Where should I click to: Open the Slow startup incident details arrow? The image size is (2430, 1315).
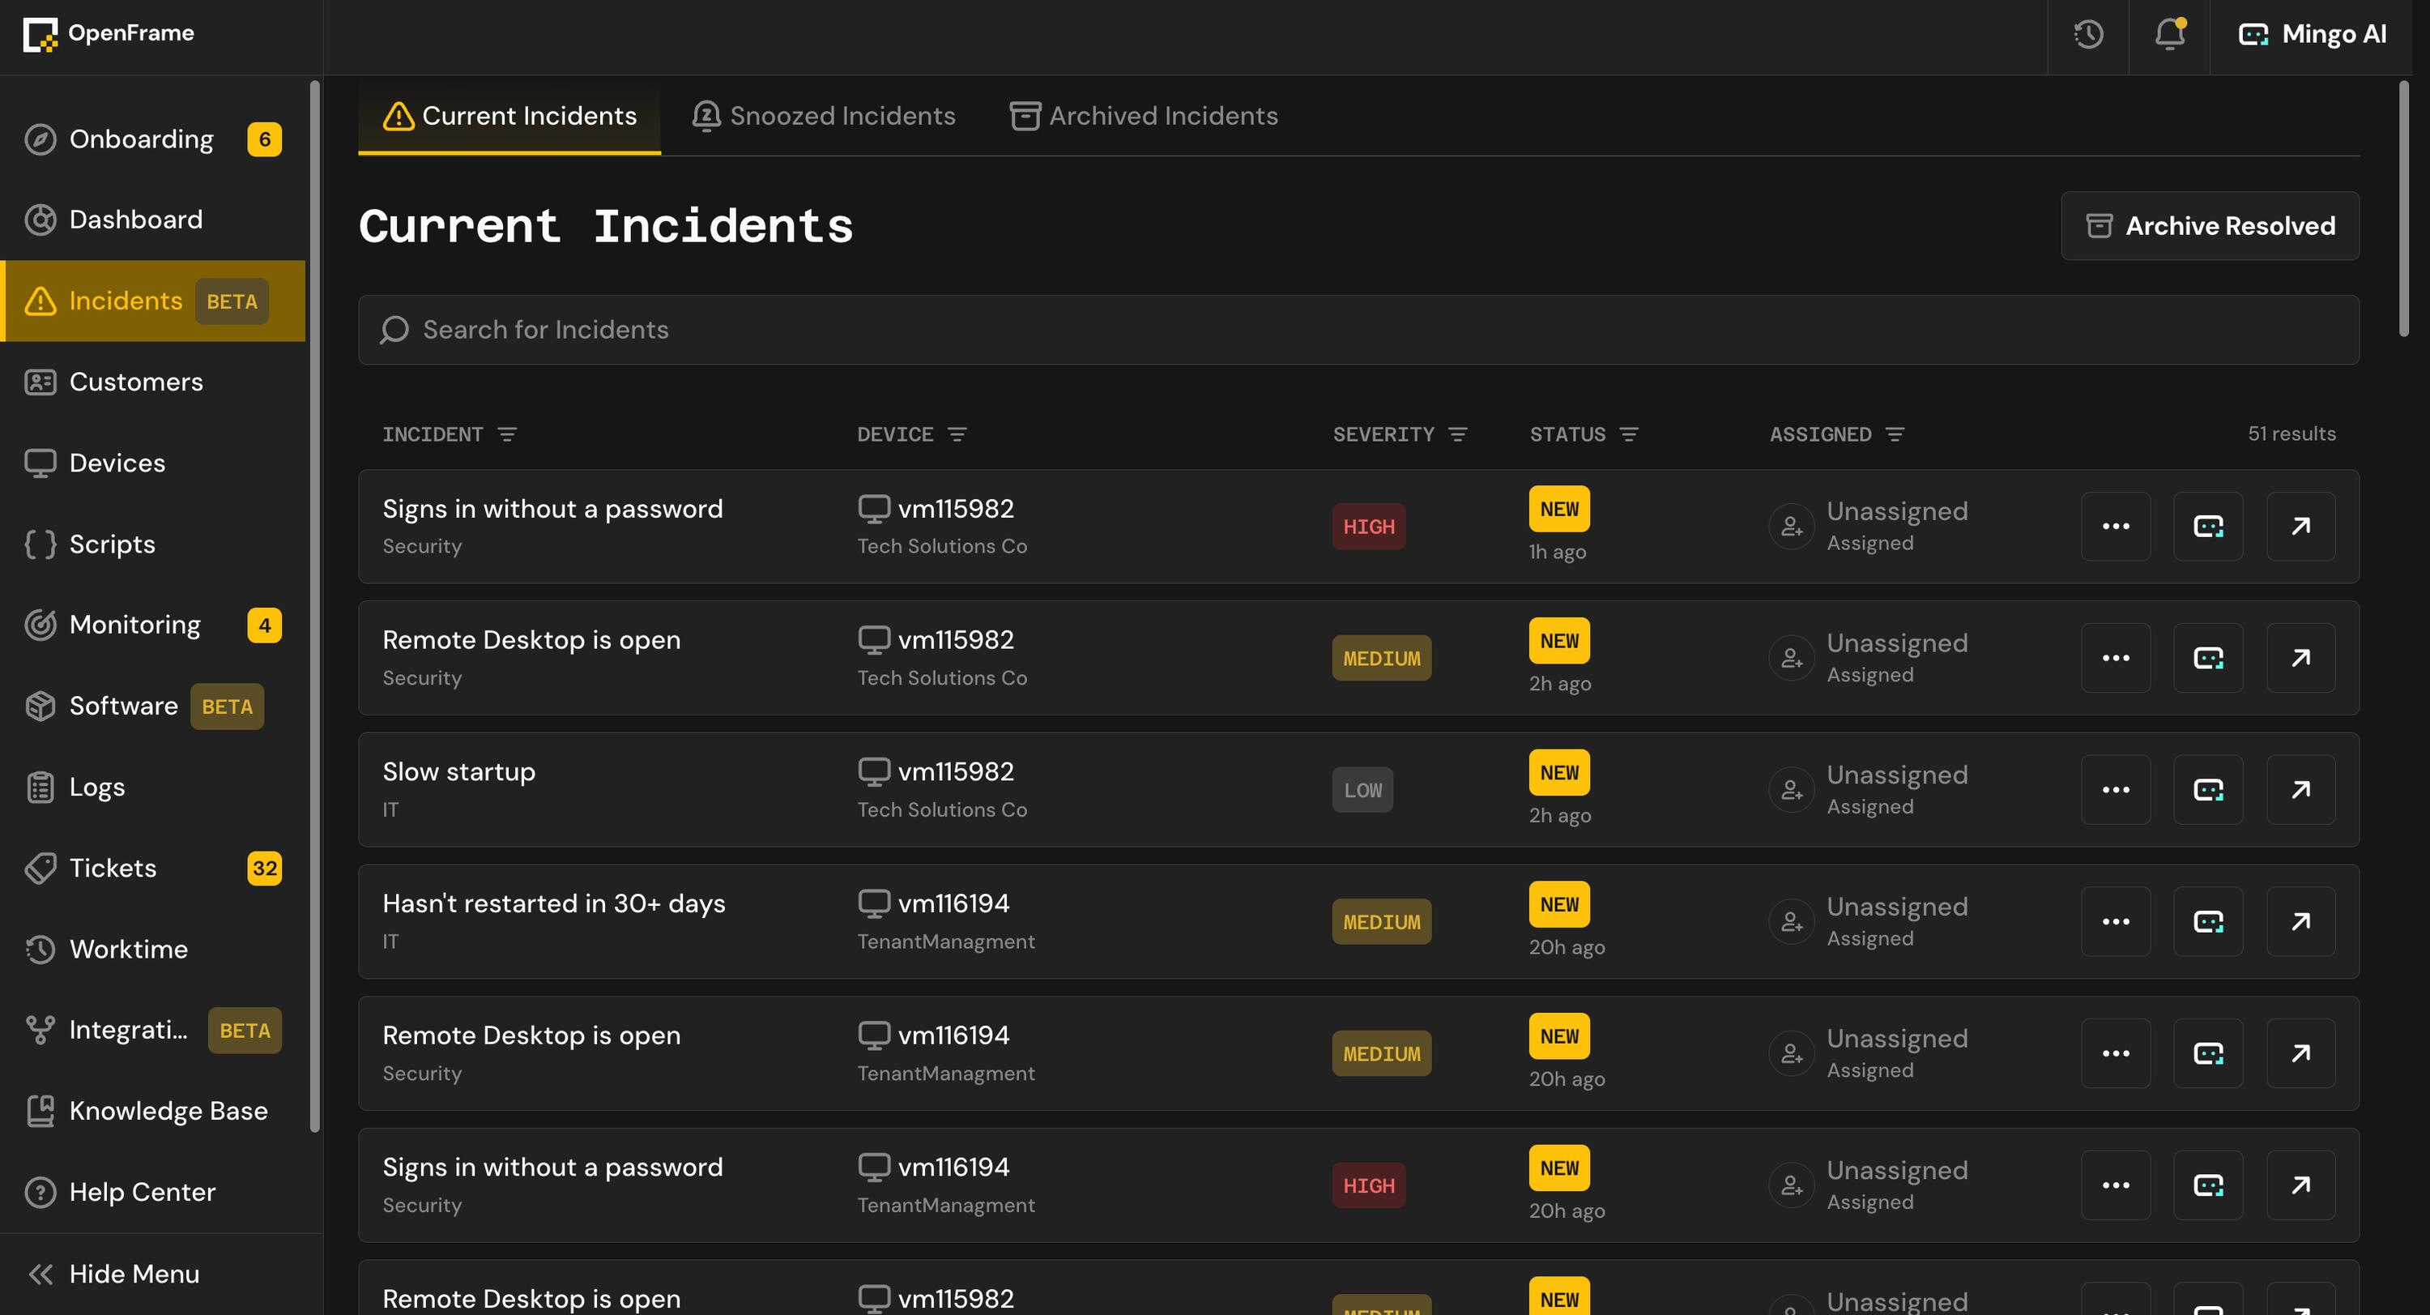[x=2300, y=789]
